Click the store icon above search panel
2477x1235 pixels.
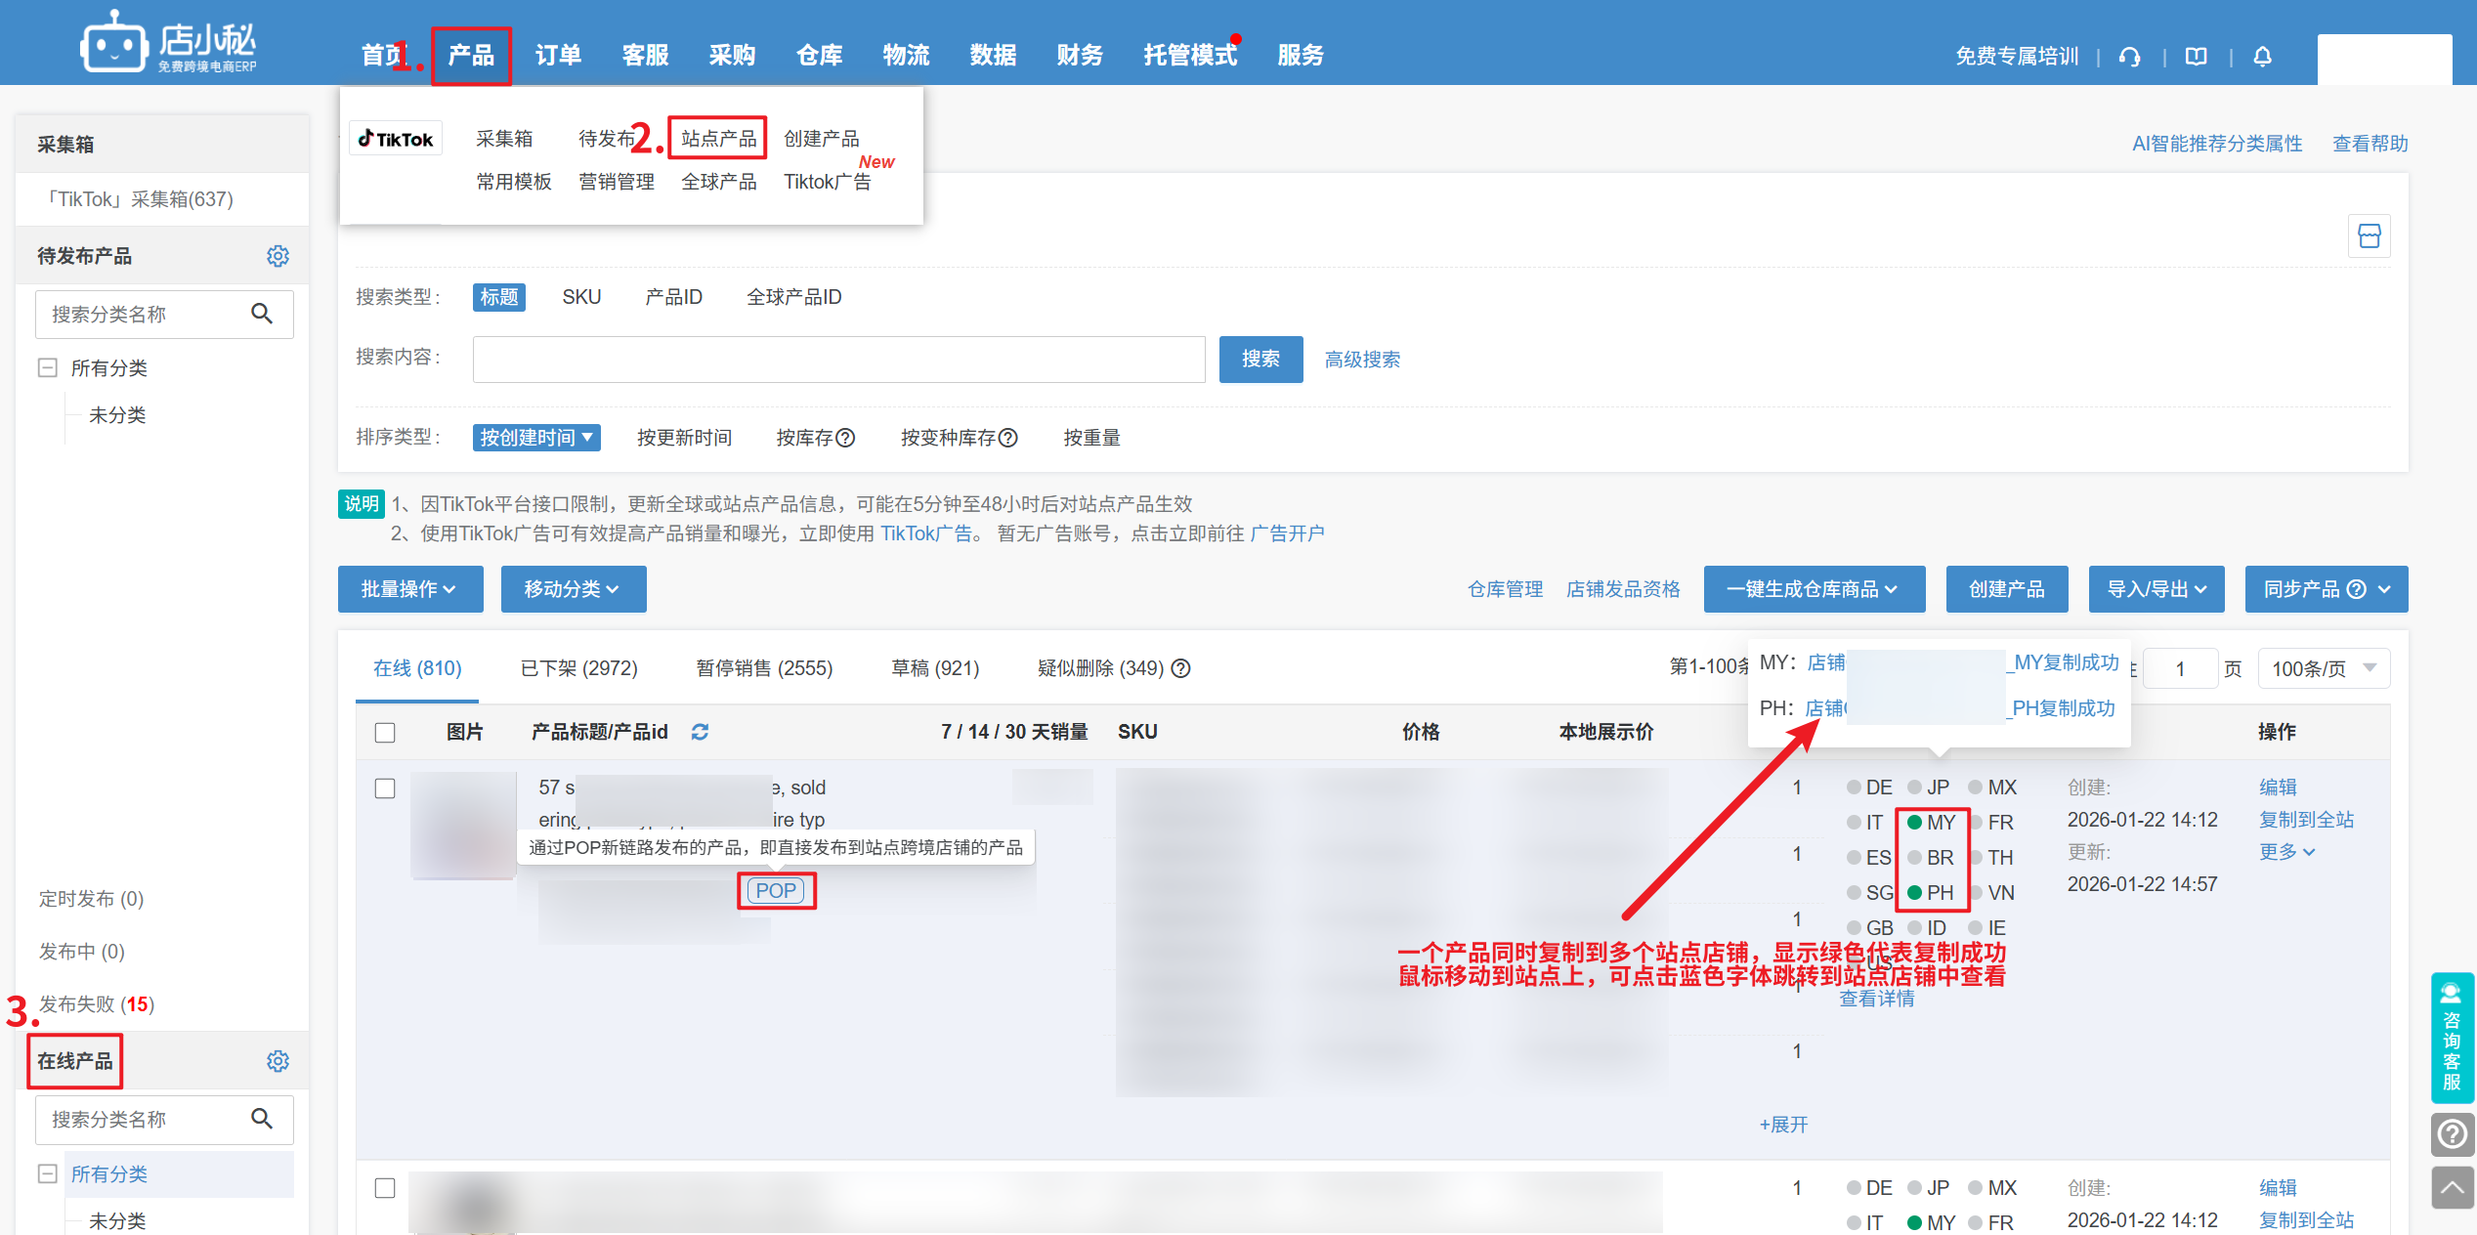tap(2369, 235)
